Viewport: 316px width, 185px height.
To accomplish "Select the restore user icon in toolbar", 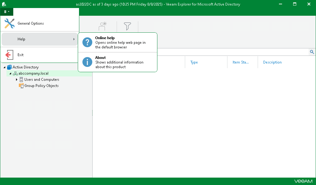I will [x=102, y=27].
